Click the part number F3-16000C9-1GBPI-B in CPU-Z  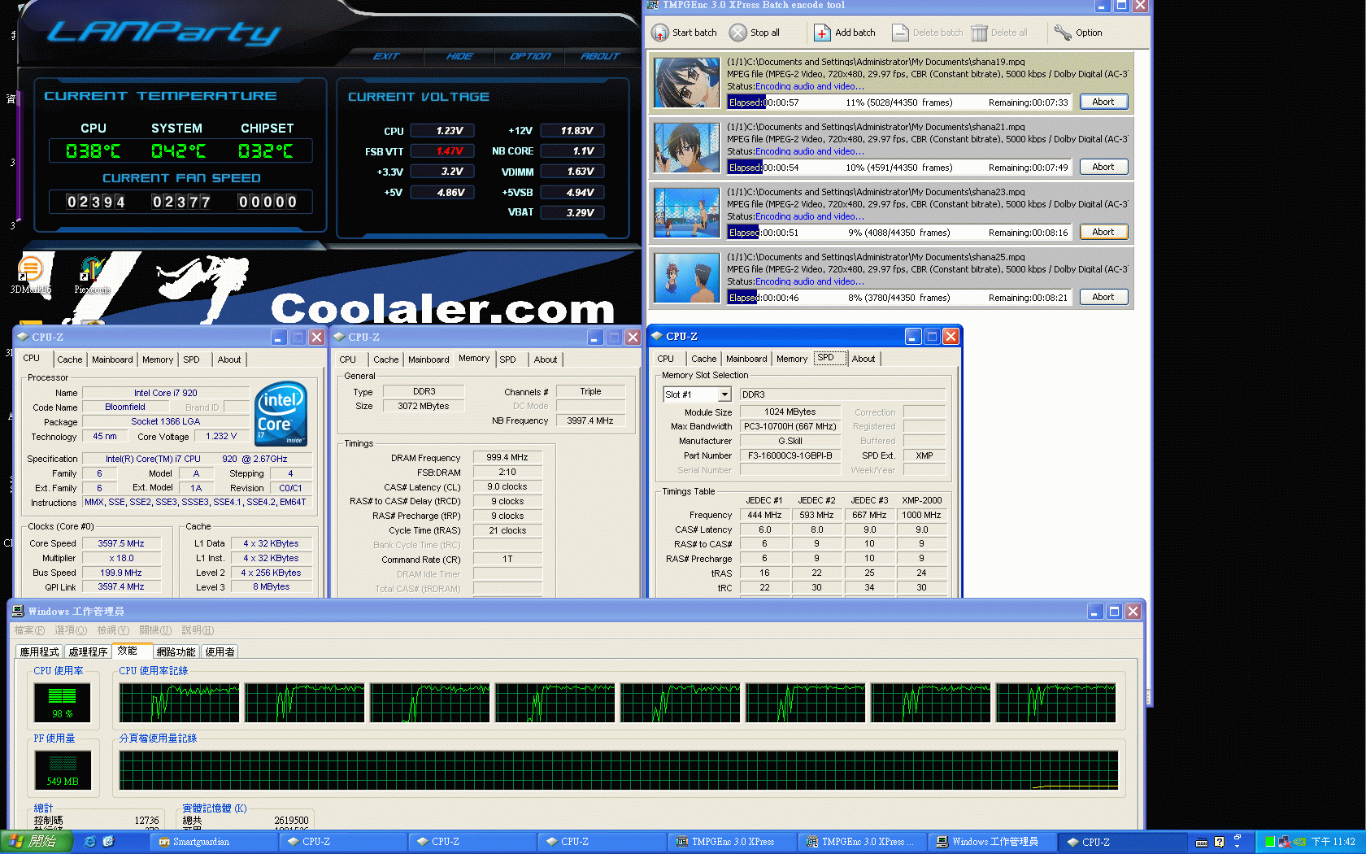click(x=790, y=455)
